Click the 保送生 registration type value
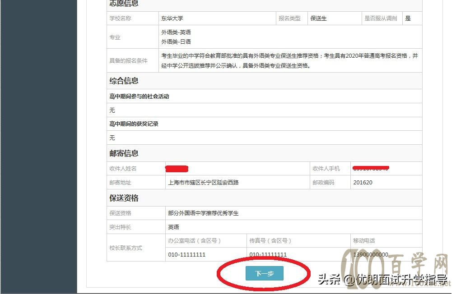456x294 pixels. click(318, 18)
